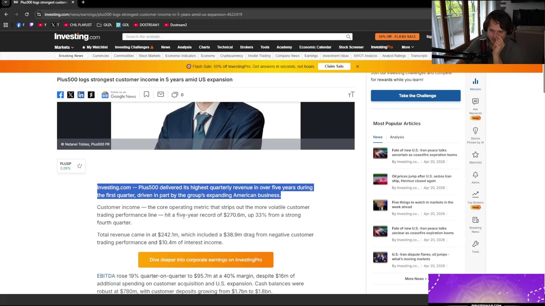Switch Most Popular Articles to Analysis tab
The width and height of the screenshot is (545, 306).
pos(397,137)
